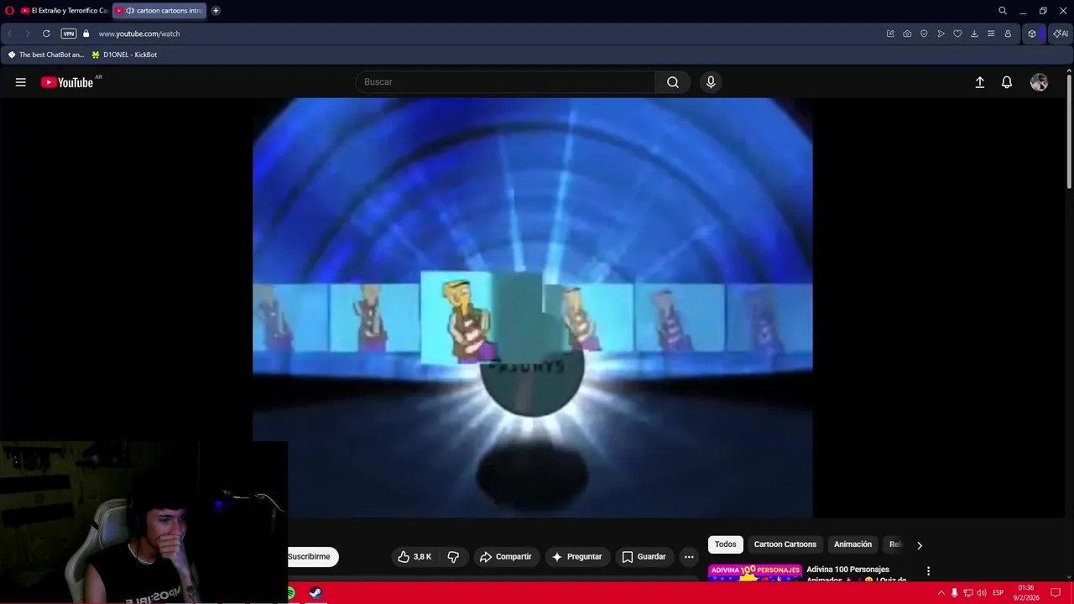Add page to bookmarks with heart icon
Image resolution: width=1074 pixels, height=604 pixels.
click(x=957, y=34)
